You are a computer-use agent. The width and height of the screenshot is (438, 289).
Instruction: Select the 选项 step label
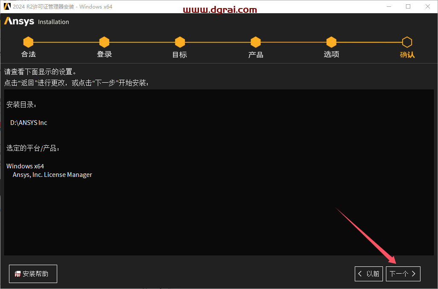(332, 54)
